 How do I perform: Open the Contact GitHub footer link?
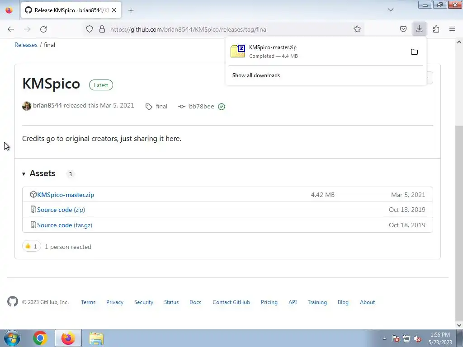pos(231,302)
